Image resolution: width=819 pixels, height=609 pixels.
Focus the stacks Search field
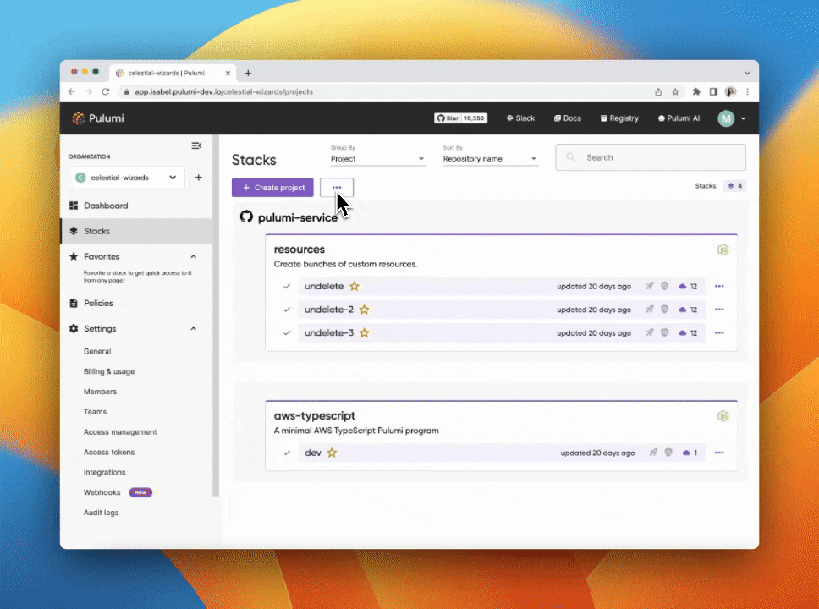tap(651, 157)
